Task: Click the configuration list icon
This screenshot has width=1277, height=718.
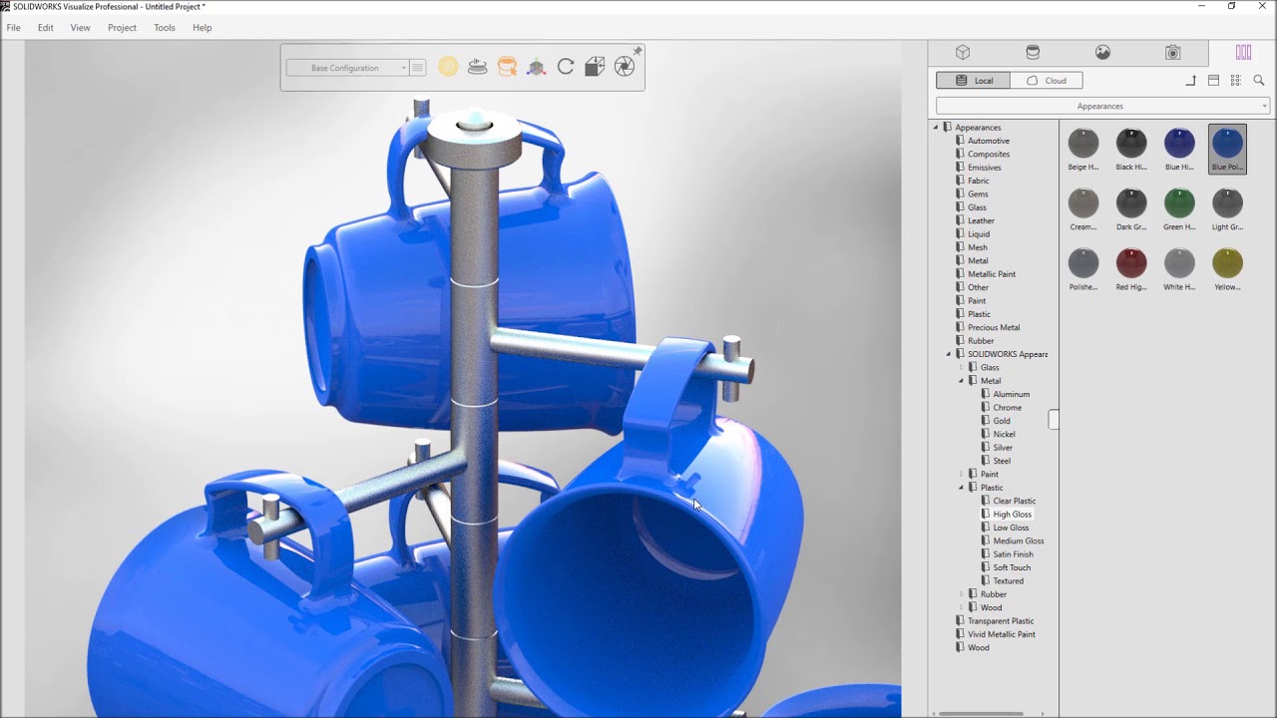Action: coord(418,68)
